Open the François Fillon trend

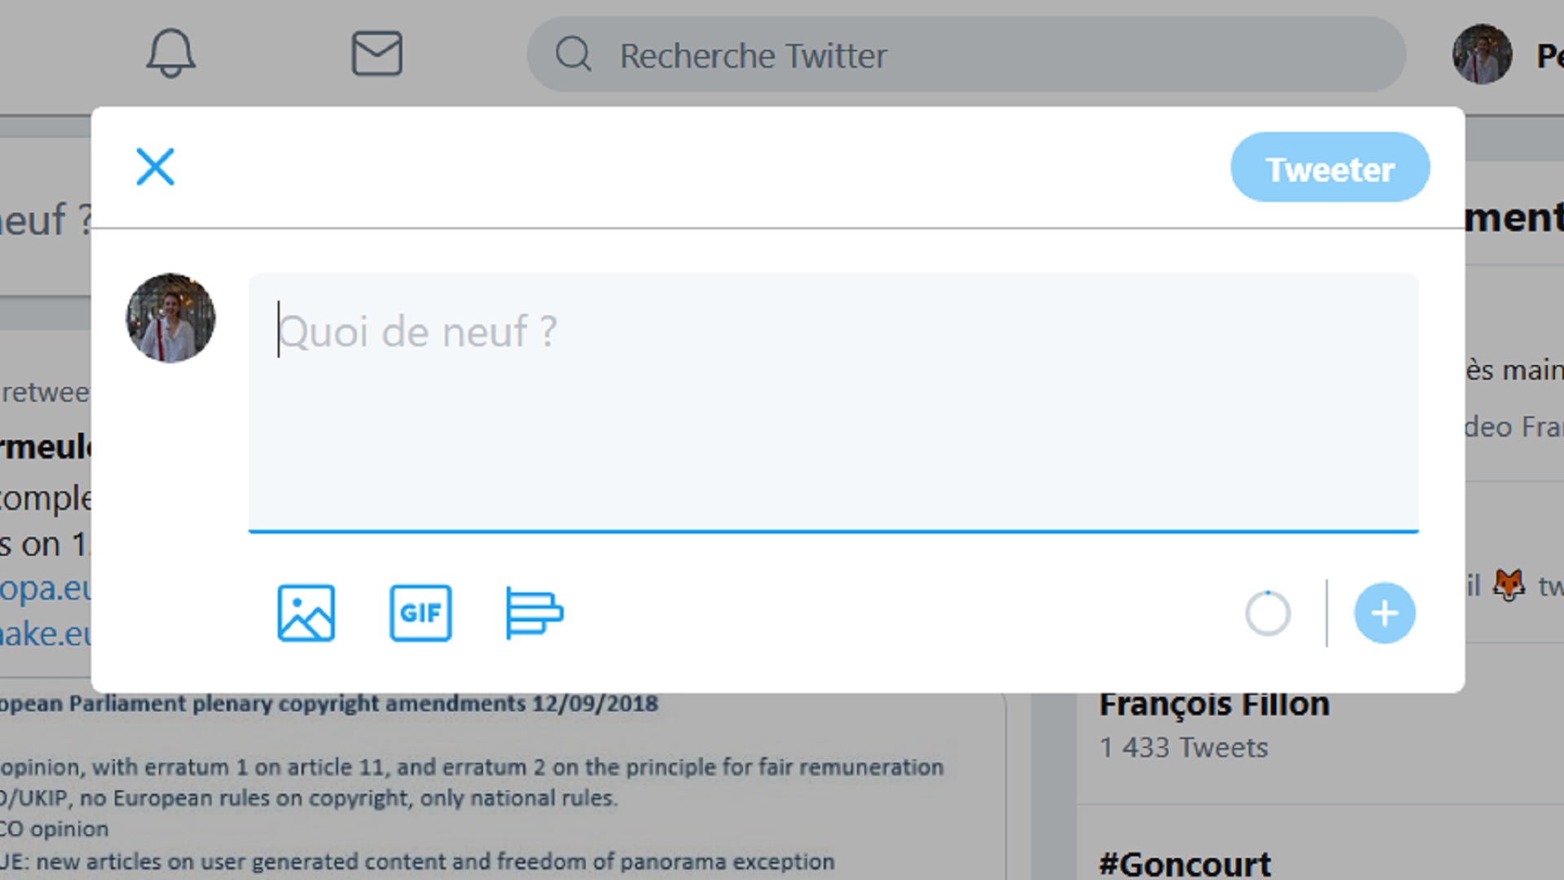coord(1214,704)
